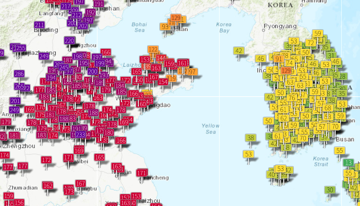360x206 pixels.
Task: Click the red 161 marker
Action: tap(183, 63)
